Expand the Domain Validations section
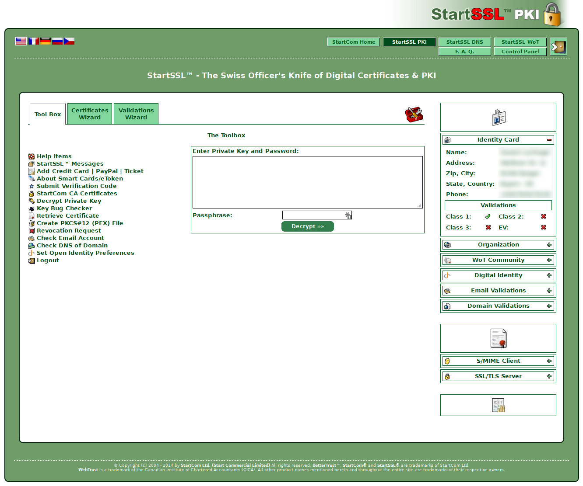 pyautogui.click(x=549, y=306)
